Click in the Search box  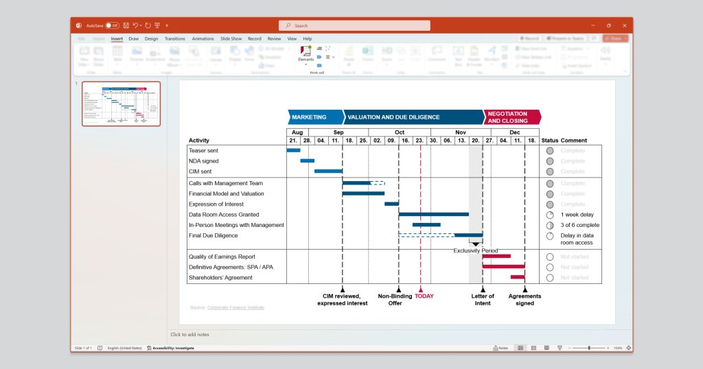tap(354, 25)
